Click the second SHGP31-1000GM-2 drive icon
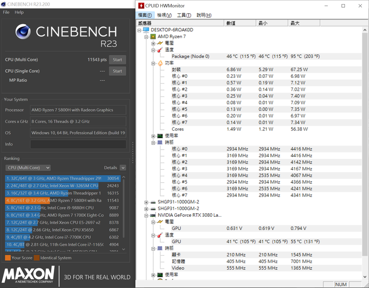This screenshot has width=369, height=288. [153, 209]
